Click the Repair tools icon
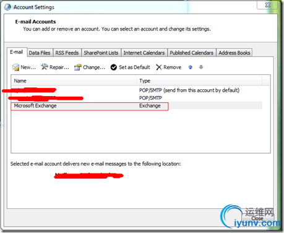The width and height of the screenshot is (284, 233). coord(45,67)
